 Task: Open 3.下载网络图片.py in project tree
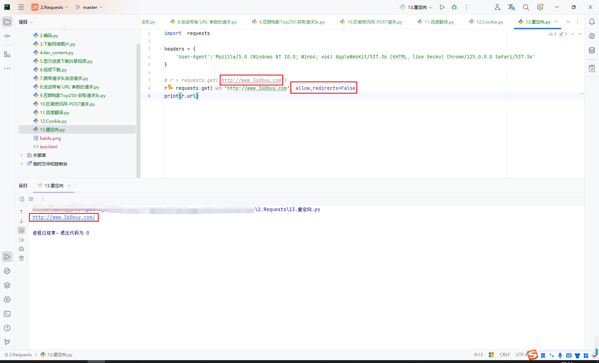click(57, 44)
